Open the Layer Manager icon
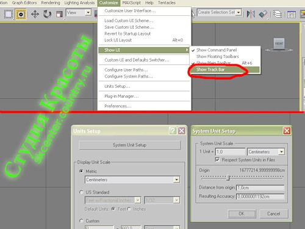Viewport: 305px width, 229px height. (278, 14)
